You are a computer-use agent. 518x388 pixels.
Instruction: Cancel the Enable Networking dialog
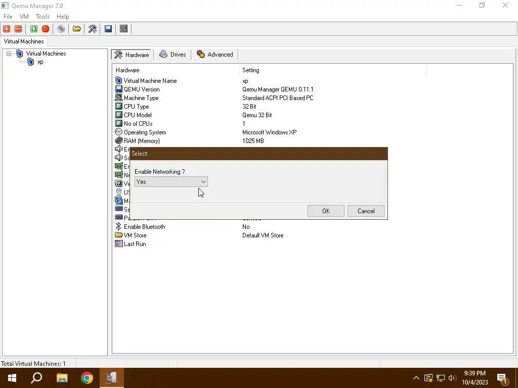click(x=366, y=211)
